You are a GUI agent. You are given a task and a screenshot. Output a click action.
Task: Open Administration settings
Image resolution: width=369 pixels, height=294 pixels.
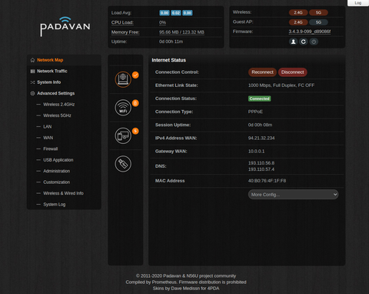point(57,171)
